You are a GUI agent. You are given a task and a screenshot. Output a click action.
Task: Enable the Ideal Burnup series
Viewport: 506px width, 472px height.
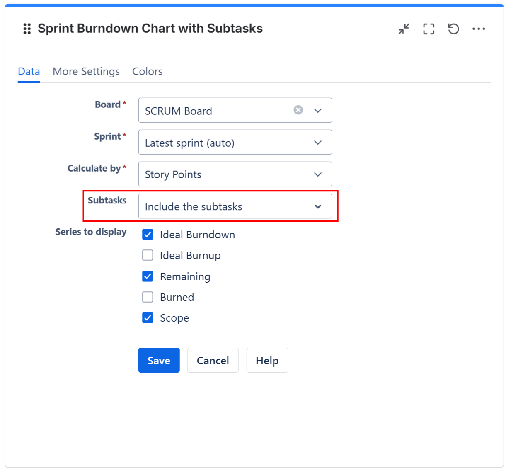[x=148, y=255]
